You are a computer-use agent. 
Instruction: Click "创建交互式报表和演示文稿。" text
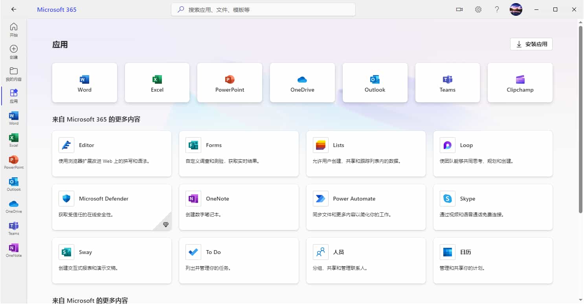click(x=89, y=268)
